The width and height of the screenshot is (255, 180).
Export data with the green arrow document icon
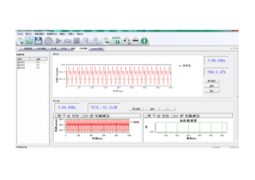[x=107, y=41]
